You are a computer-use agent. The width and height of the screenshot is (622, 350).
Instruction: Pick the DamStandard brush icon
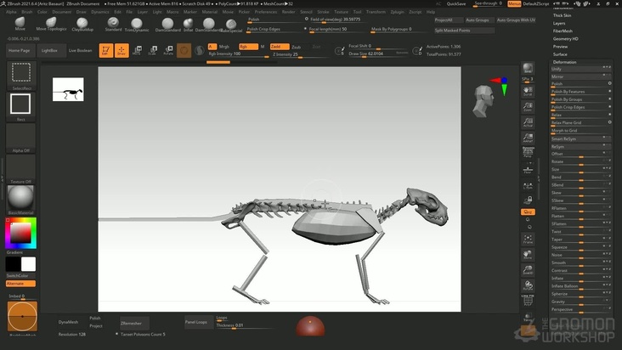[x=168, y=24]
